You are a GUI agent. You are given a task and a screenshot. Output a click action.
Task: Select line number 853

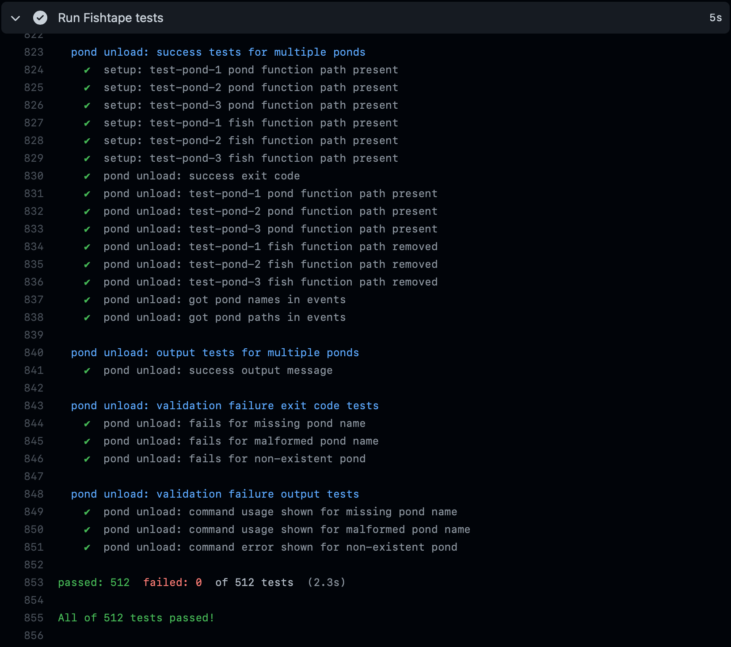click(34, 582)
